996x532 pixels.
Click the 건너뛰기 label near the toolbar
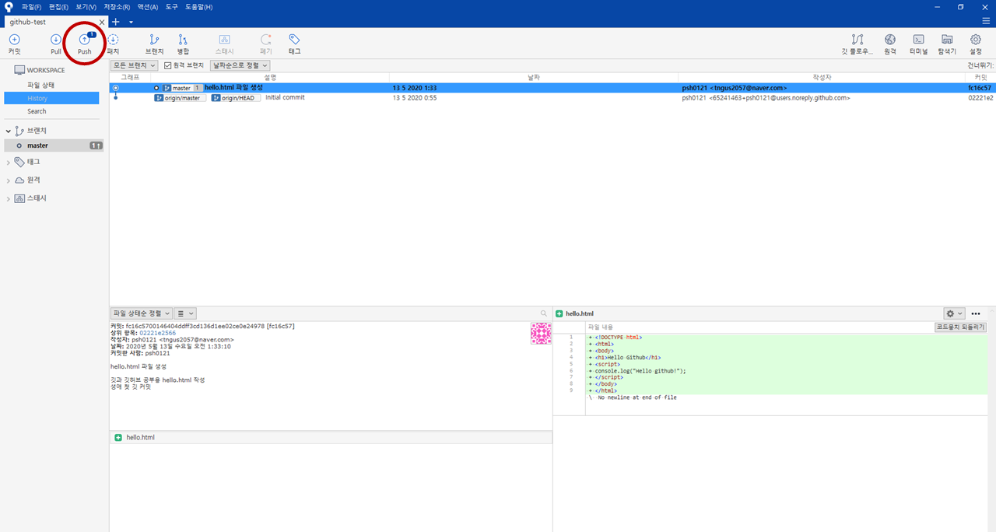(980, 66)
